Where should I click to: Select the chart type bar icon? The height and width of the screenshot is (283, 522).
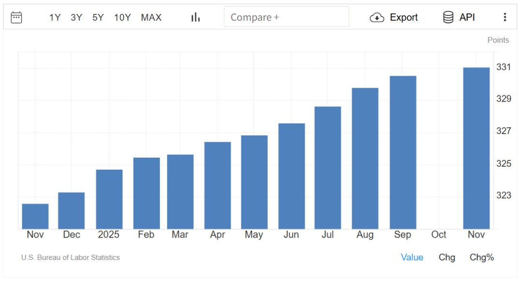tap(195, 17)
